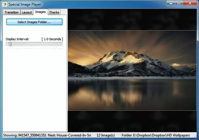The width and height of the screenshot is (199, 140).
Task: Open the Layout tab
Action: coord(27,12)
